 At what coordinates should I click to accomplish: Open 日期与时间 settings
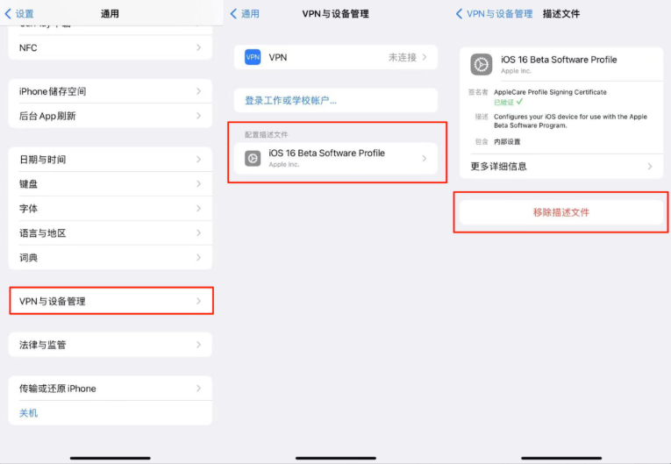[110, 160]
